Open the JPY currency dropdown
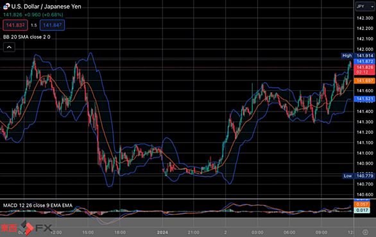The image size is (376, 237). (364, 6)
